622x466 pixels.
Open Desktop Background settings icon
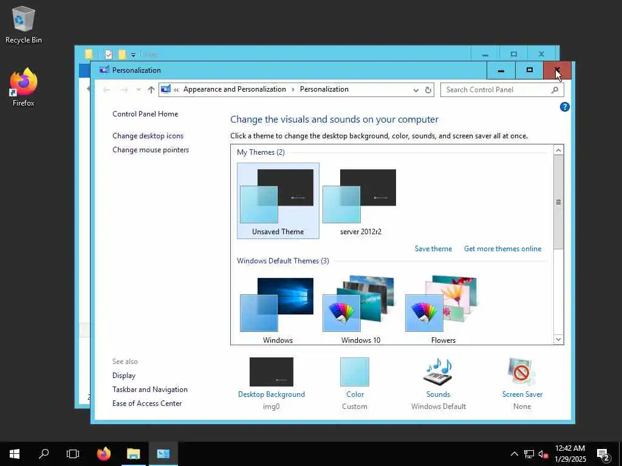coord(272,372)
